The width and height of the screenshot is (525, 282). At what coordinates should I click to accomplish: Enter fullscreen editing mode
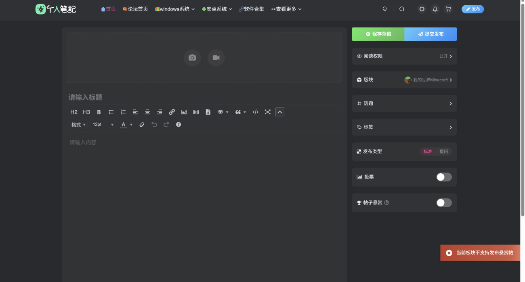[x=267, y=112]
